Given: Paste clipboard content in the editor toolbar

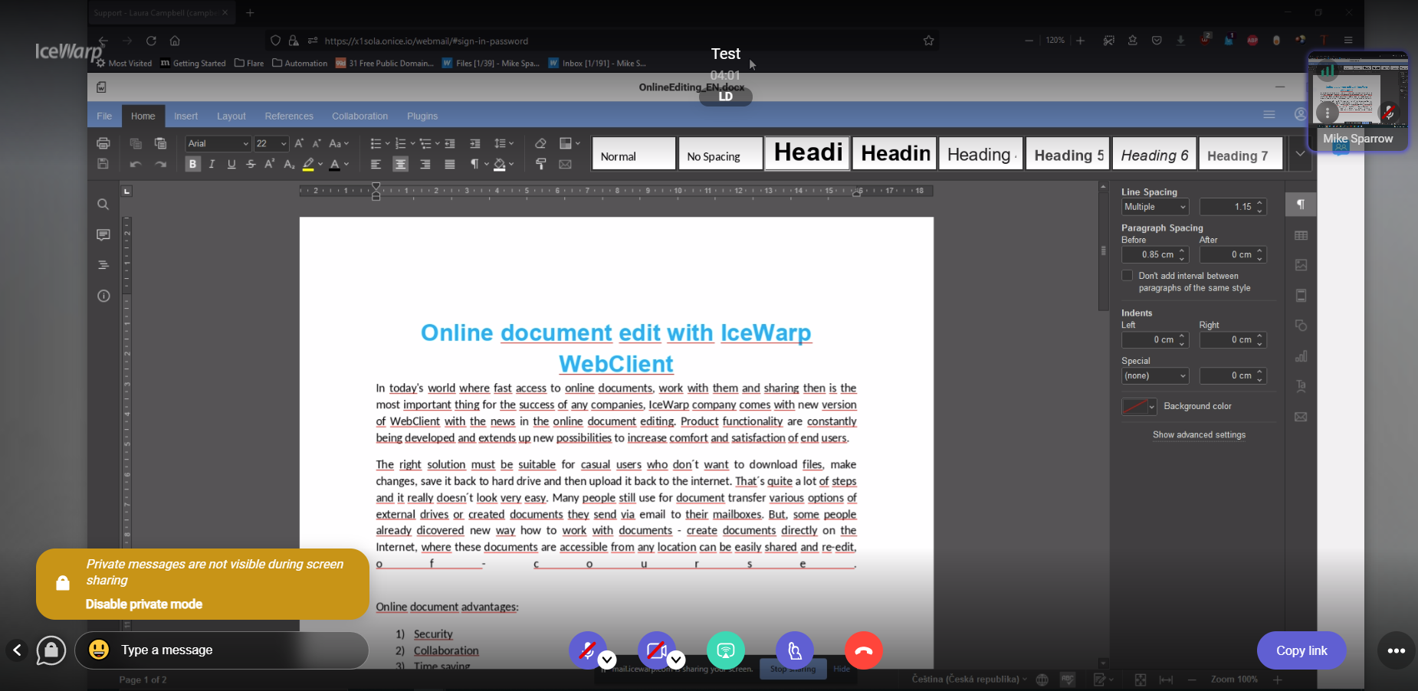Looking at the screenshot, I should [x=160, y=143].
